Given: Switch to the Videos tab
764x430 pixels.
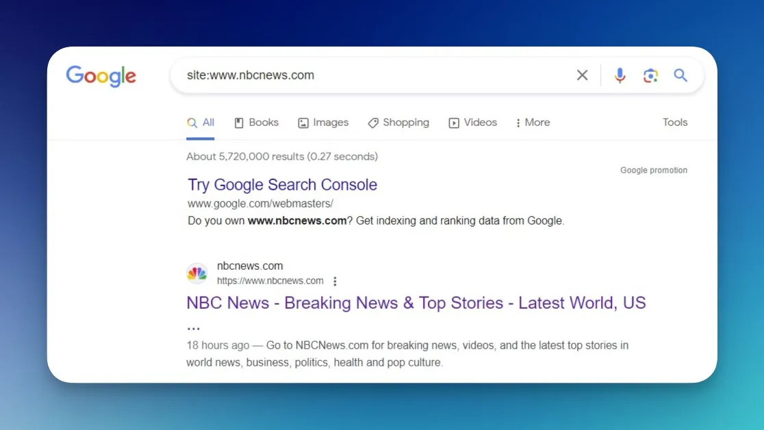Looking at the screenshot, I should pyautogui.click(x=472, y=123).
